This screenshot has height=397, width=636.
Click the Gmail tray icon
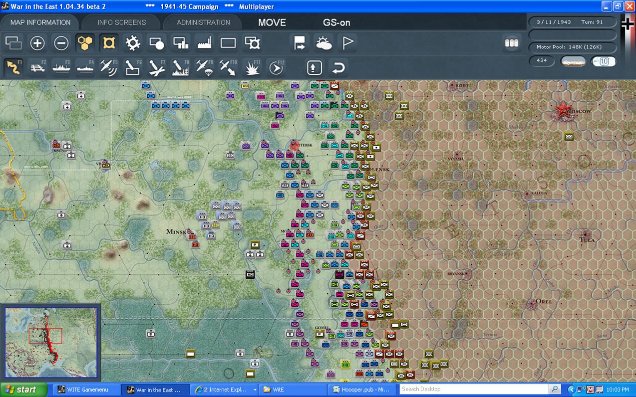pyautogui.click(x=590, y=390)
